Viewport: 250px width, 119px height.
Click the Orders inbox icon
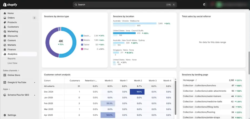pos(5,18)
